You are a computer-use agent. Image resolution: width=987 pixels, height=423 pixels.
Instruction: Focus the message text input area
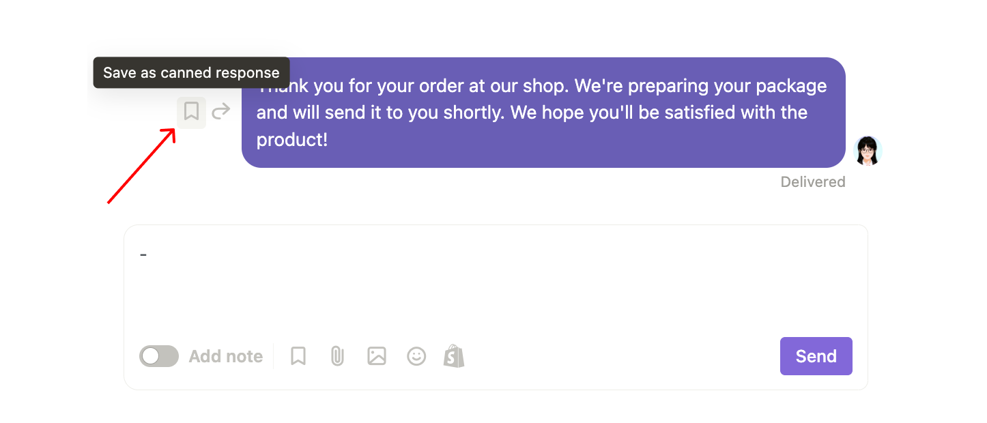coord(496,287)
